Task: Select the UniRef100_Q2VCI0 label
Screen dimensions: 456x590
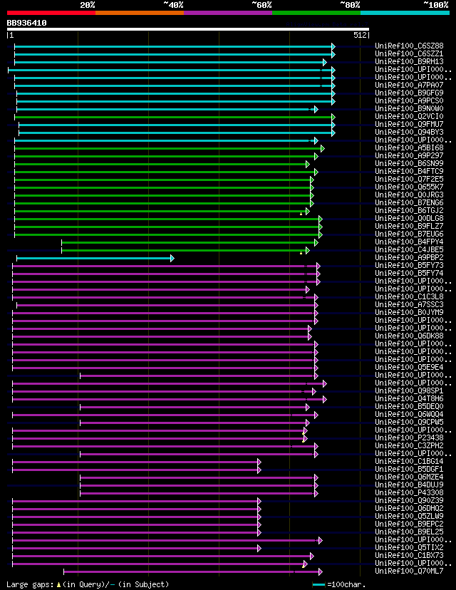Action: [409, 117]
